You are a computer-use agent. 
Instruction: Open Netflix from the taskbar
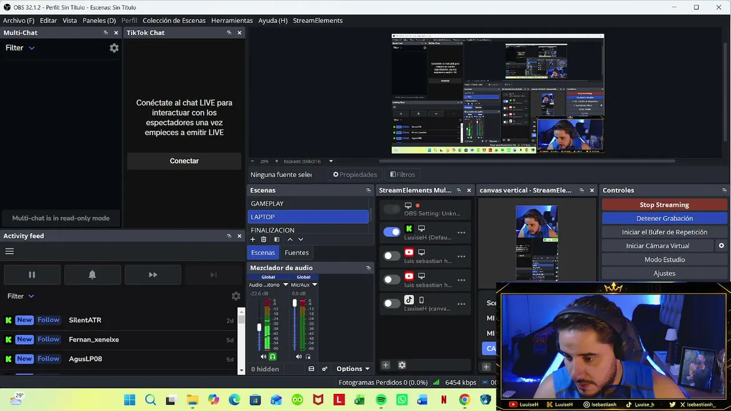tap(444, 400)
